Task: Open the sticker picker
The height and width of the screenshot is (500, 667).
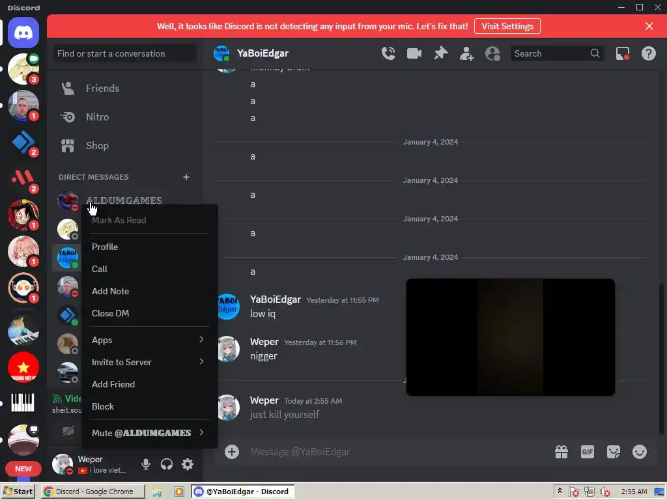Action: tap(613, 452)
